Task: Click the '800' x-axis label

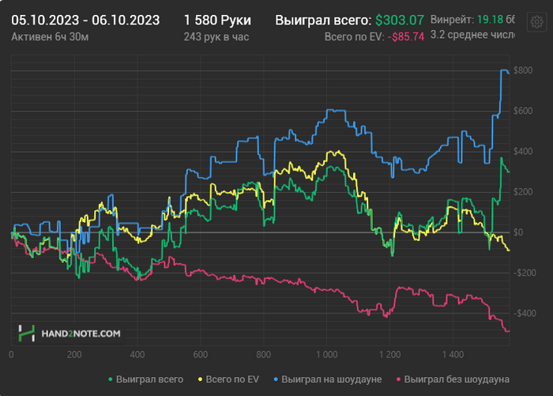Action: (x=263, y=354)
